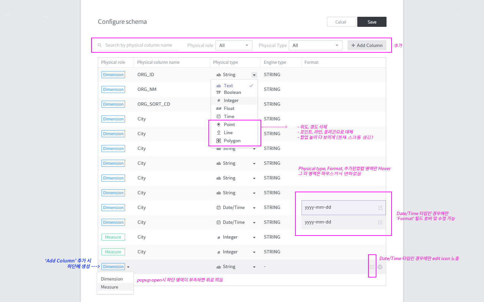Pick Point from the type popup
Screen dimensions: 484x302
234,124
